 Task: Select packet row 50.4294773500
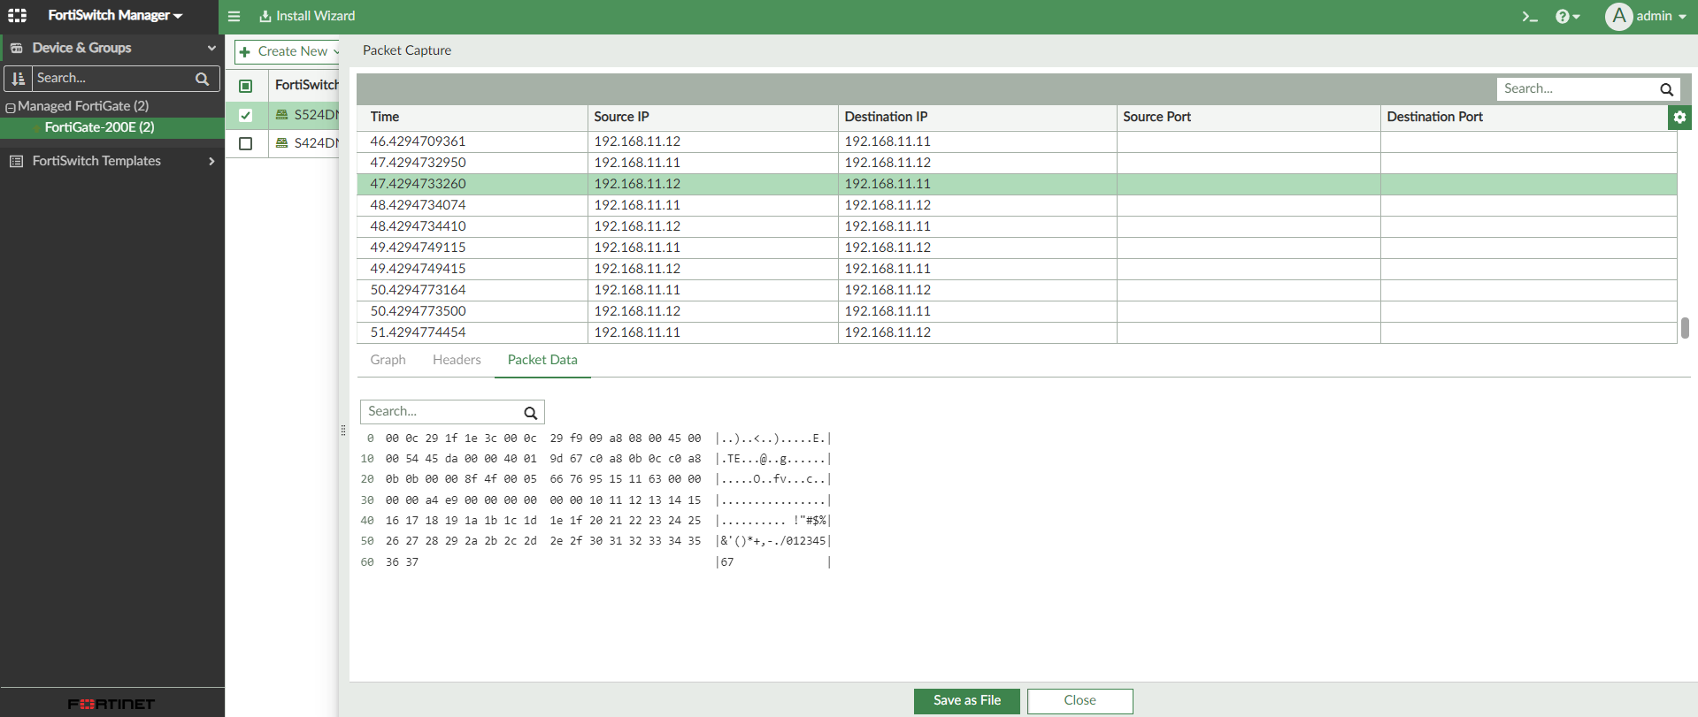point(1017,311)
